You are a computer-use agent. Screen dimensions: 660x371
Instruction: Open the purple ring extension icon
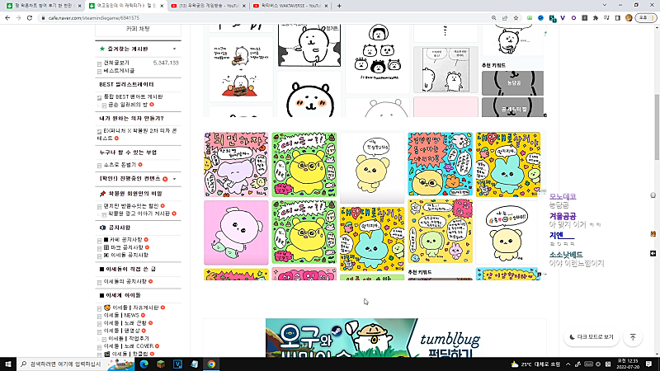[x=573, y=18]
